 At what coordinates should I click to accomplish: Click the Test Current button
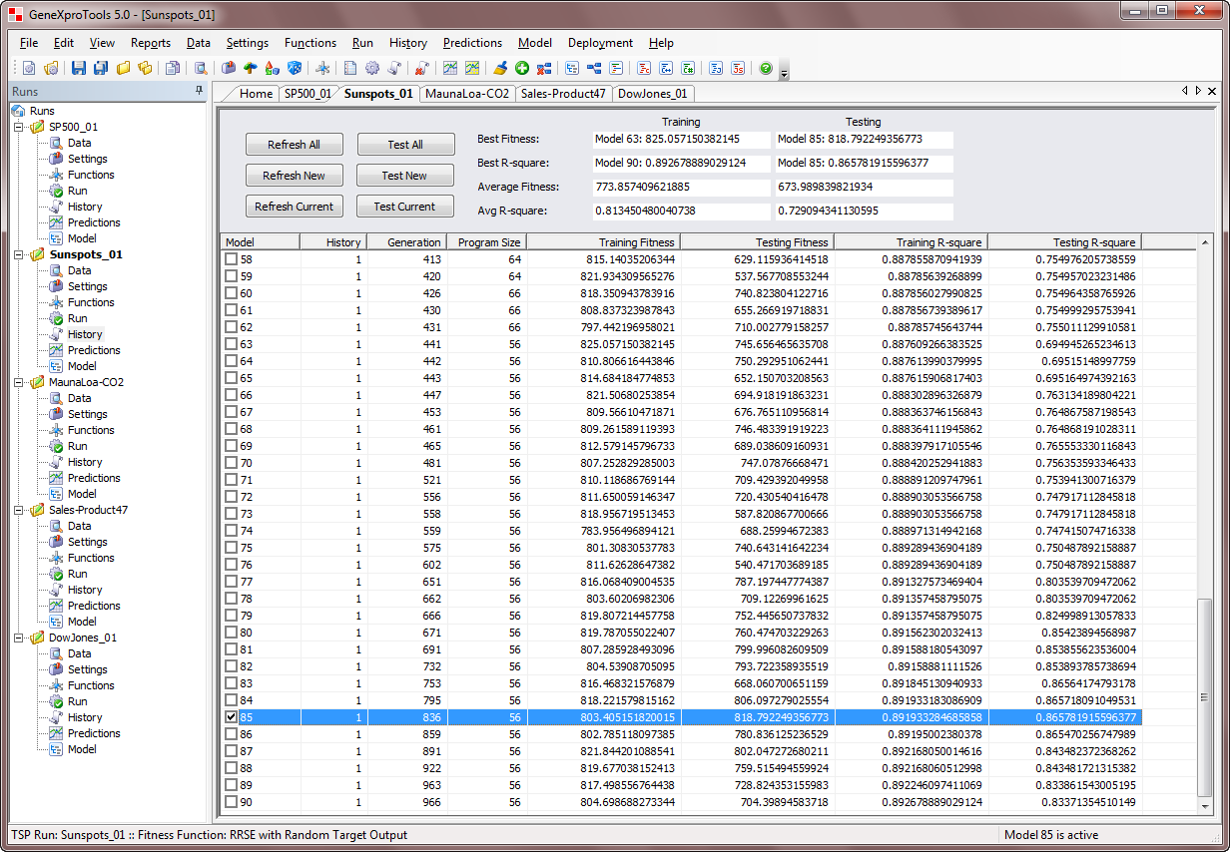404,207
